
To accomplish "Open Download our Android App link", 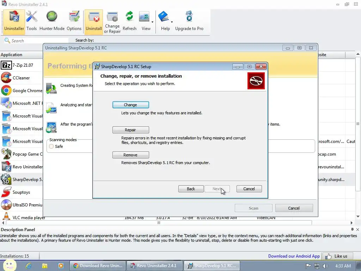I will point(294,256).
